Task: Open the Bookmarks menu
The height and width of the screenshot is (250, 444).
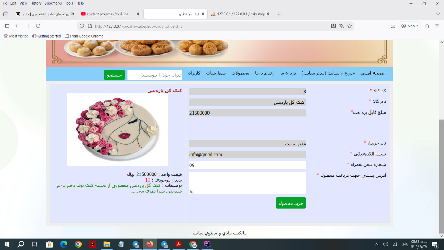Action: (x=53, y=3)
